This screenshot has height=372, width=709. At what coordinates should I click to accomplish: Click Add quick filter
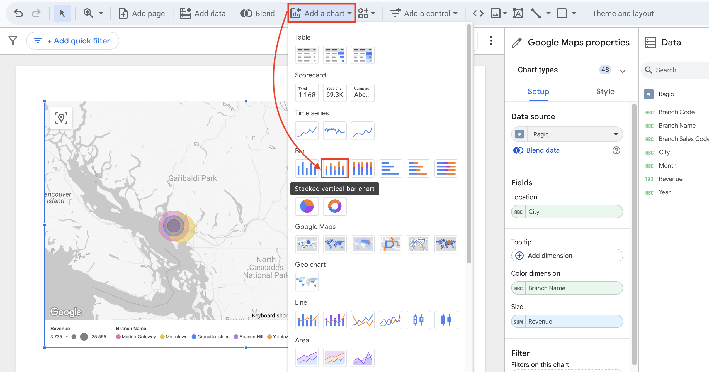[73, 41]
